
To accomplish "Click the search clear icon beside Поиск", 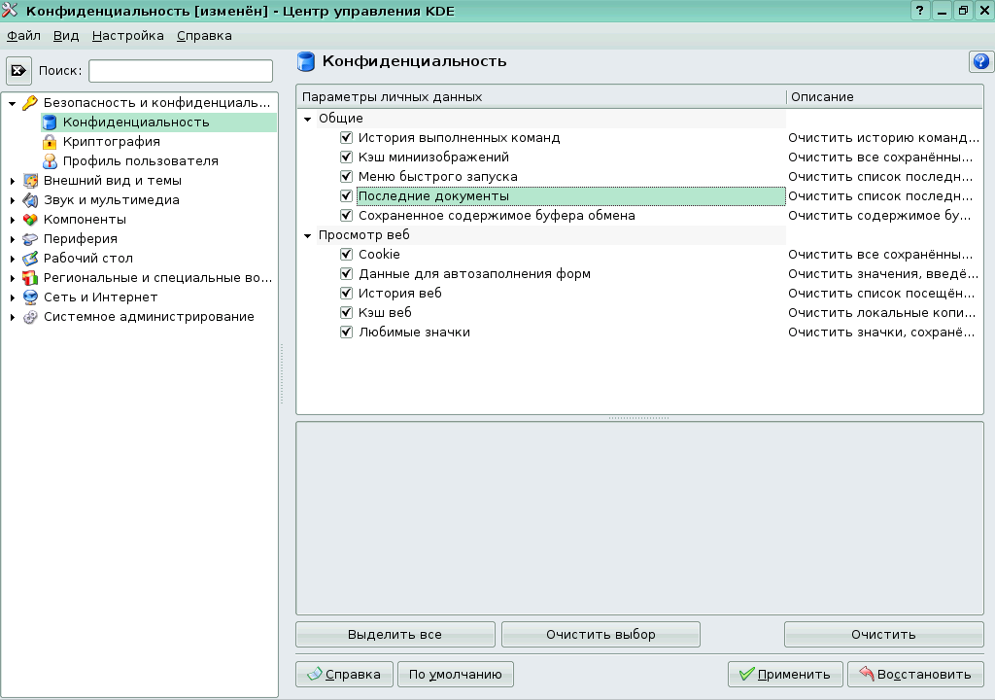I will pyautogui.click(x=19, y=69).
